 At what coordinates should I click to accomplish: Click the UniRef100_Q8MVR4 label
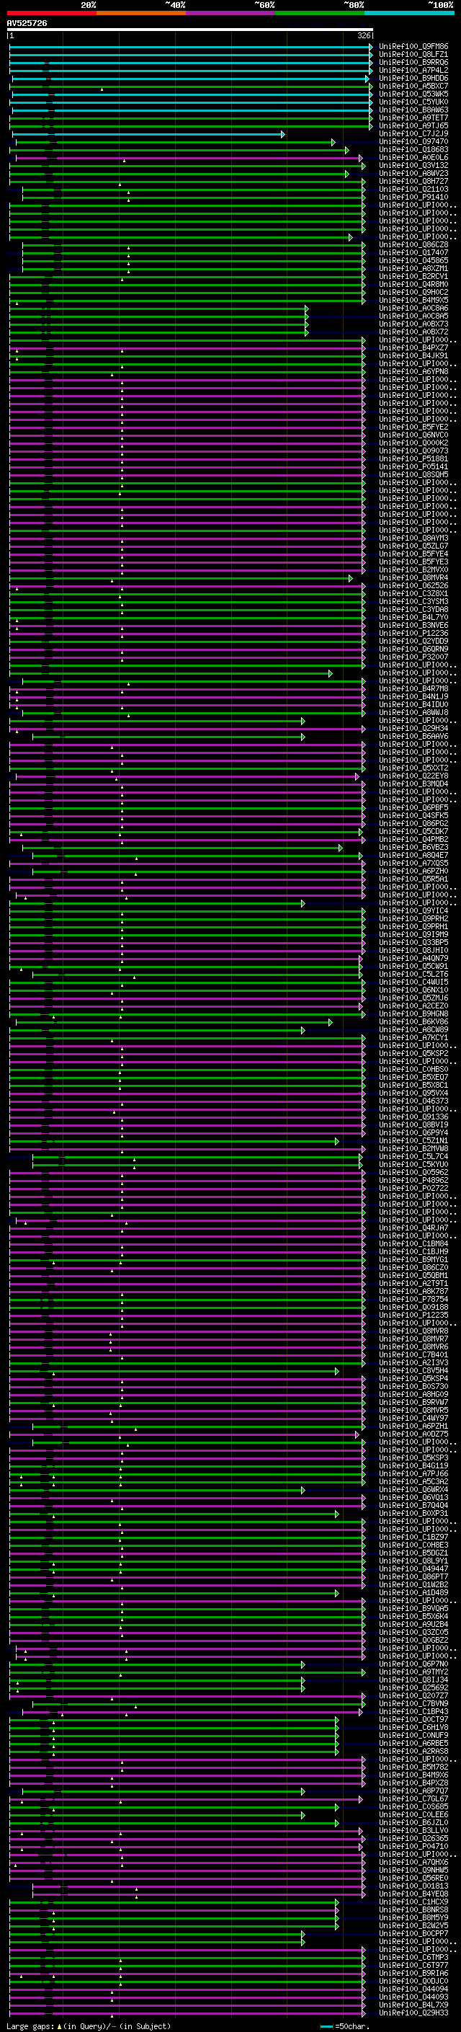click(x=413, y=577)
